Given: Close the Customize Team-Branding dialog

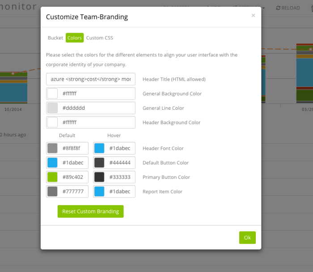Looking at the screenshot, I should [x=253, y=15].
